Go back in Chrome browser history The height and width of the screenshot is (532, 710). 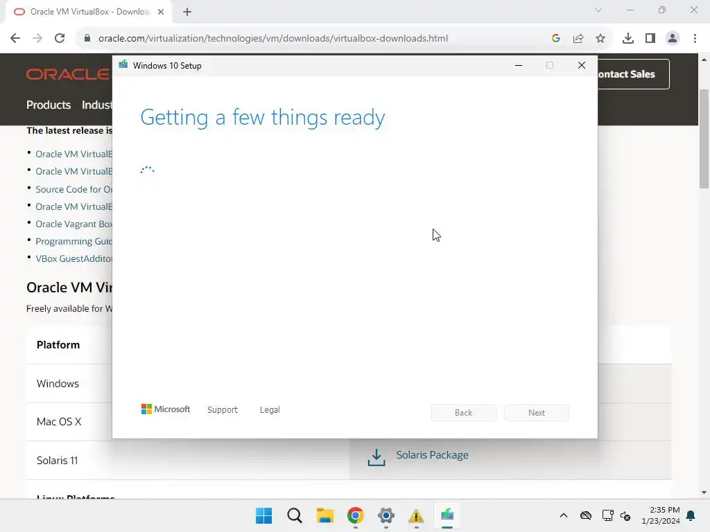tap(15, 39)
